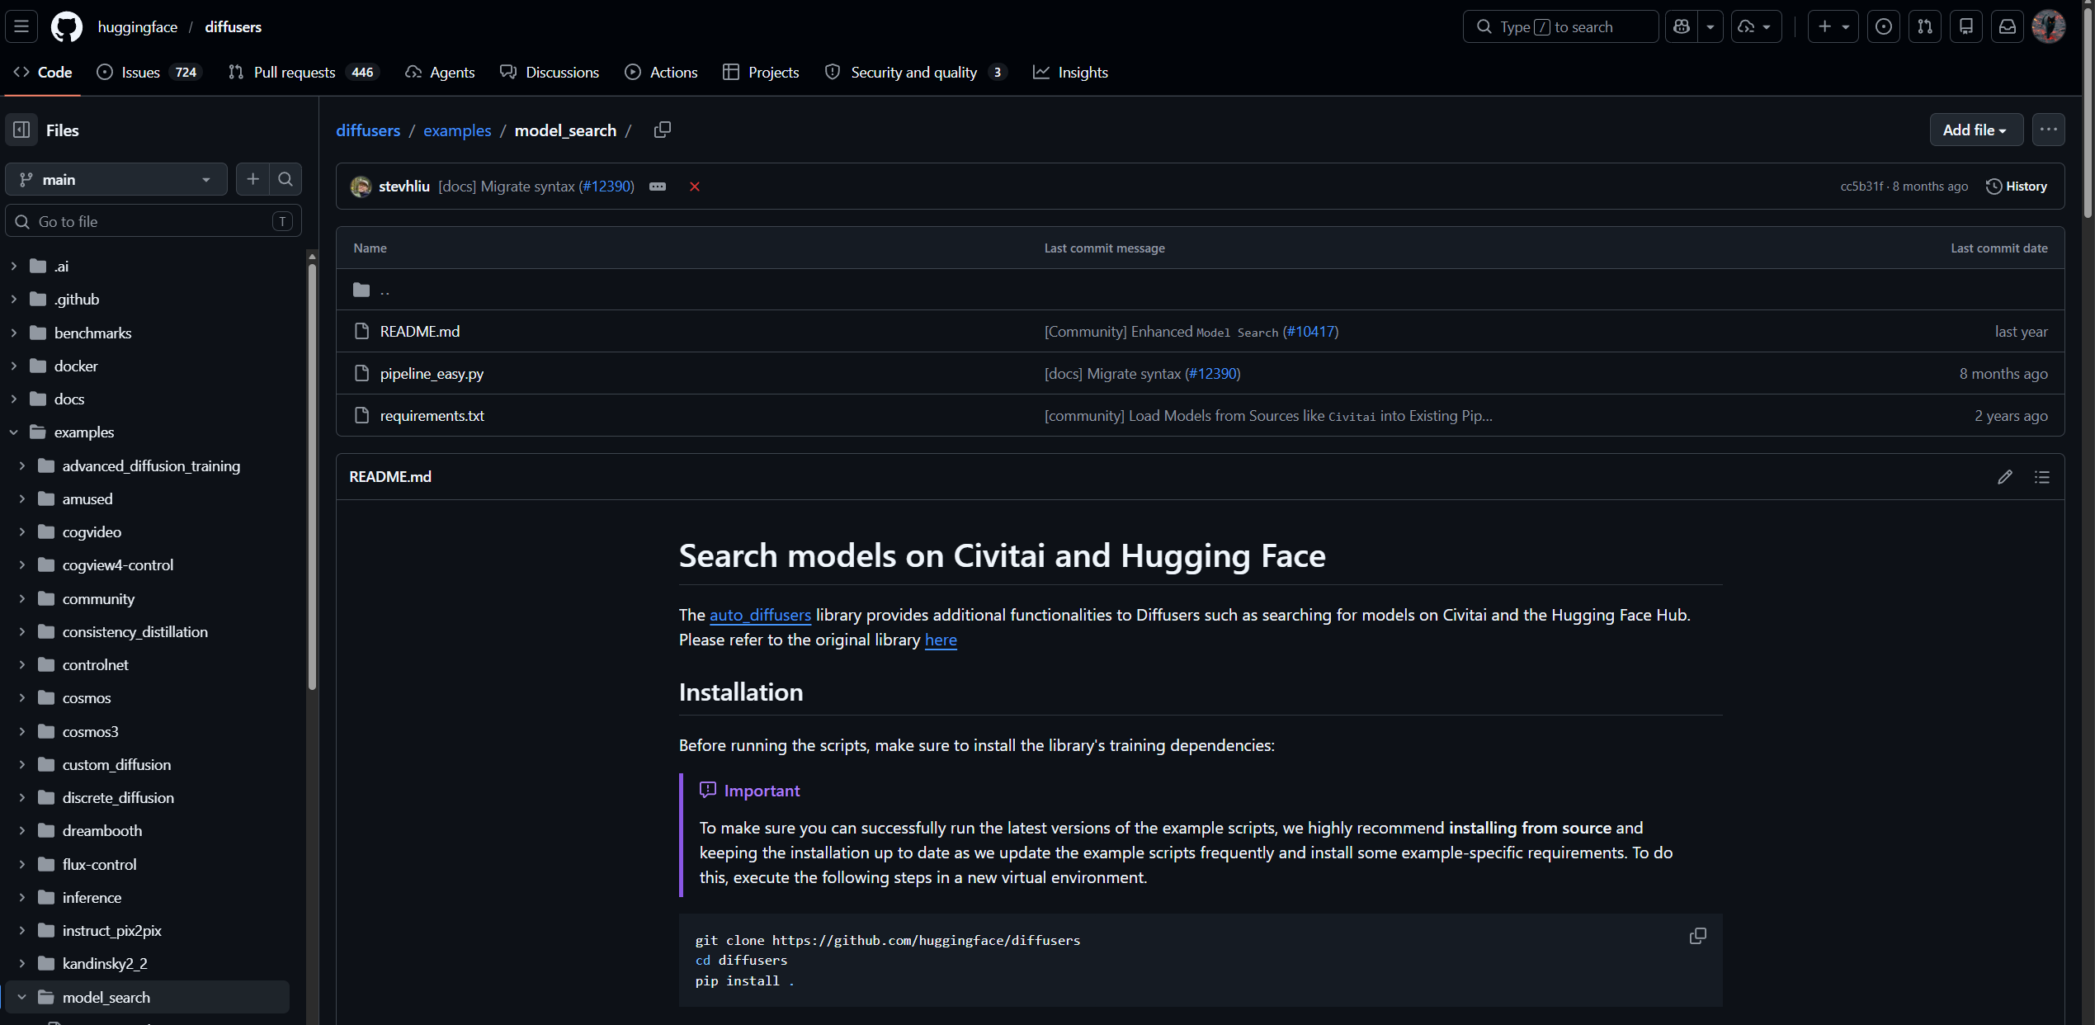Open the Copilot dropdown arrow in header
The width and height of the screenshot is (2095, 1025).
coord(1710,26)
